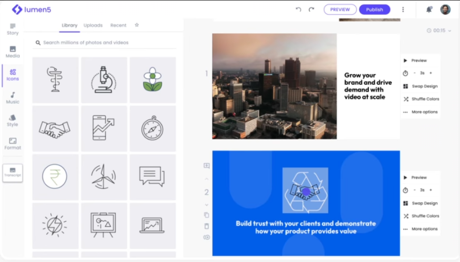Image resolution: width=460 pixels, height=262 pixels.
Task: Increase scene 1 duration
Action: (431, 73)
